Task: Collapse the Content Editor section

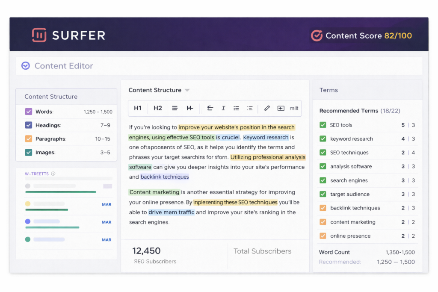Action: pos(26,66)
